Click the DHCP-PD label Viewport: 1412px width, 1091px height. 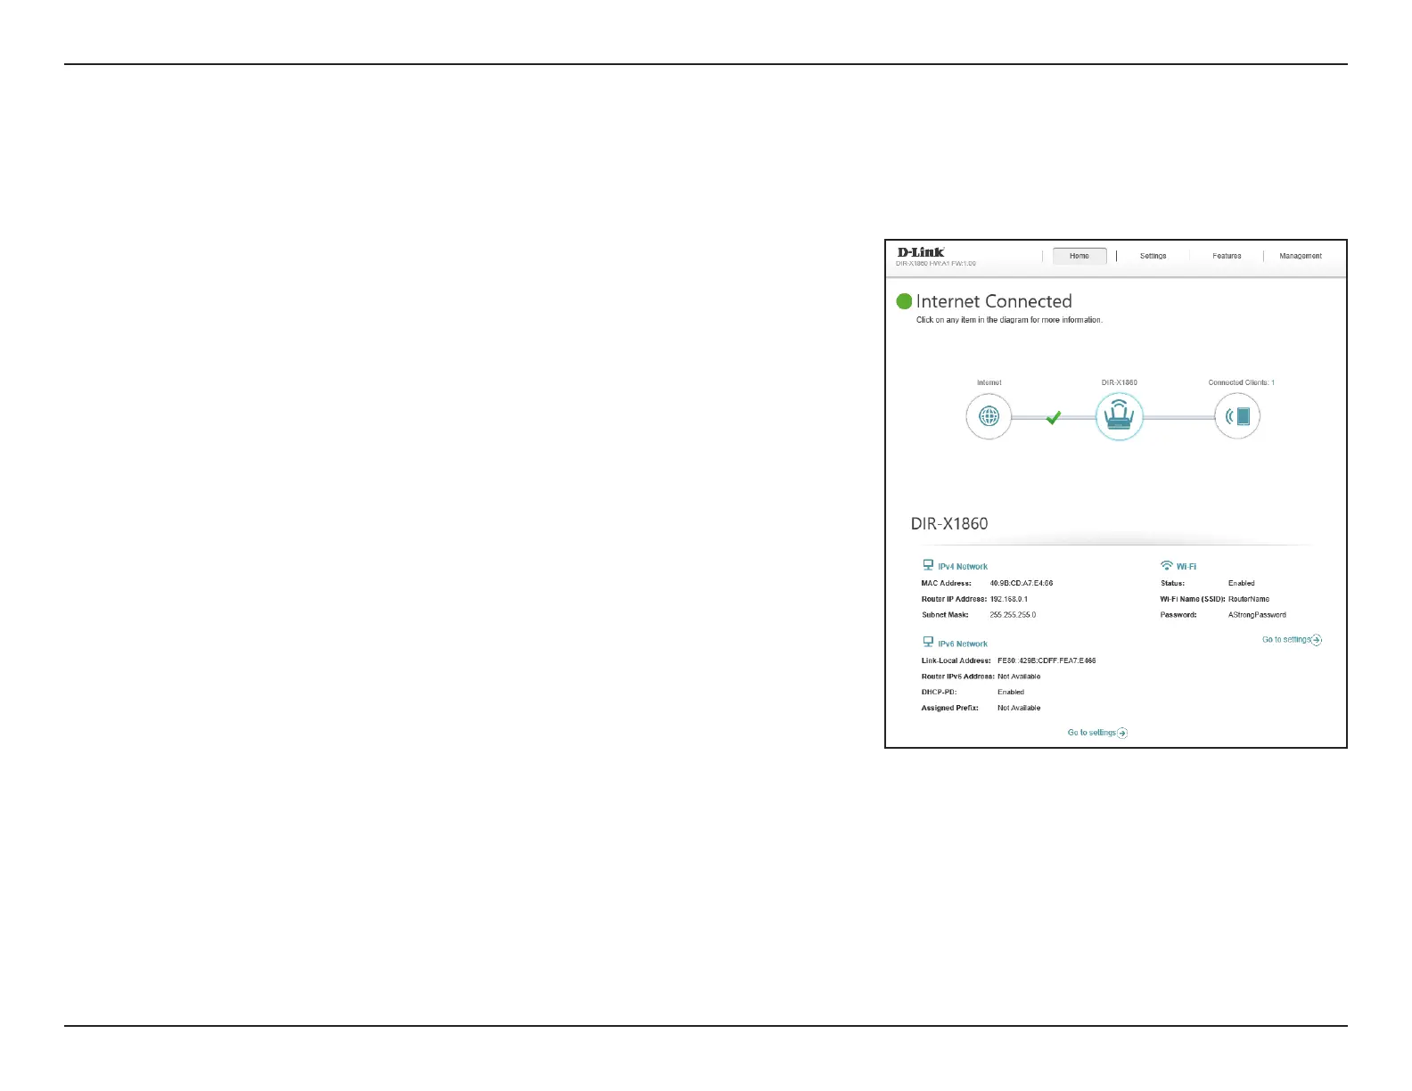pyautogui.click(x=939, y=692)
